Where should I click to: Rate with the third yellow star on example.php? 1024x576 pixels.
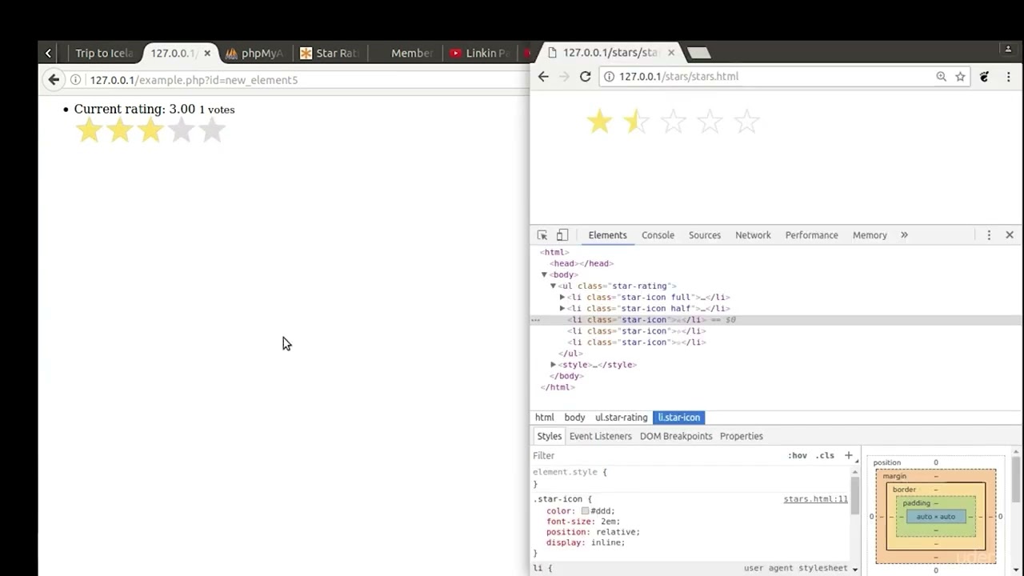[x=150, y=130]
